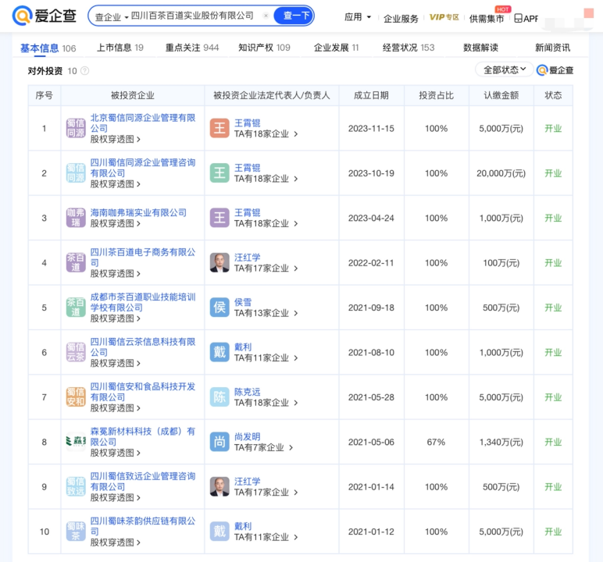Expand 股权穿透图 for 四川茶百道电子商务有限公司
The image size is (603, 562).
[116, 273]
